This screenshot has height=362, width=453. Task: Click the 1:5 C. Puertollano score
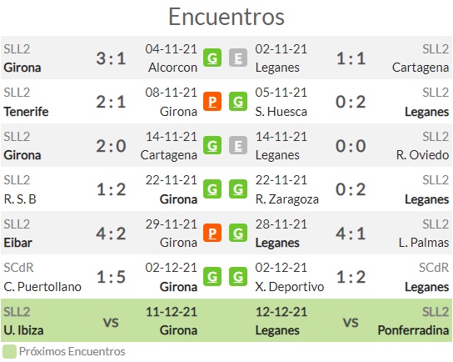(x=111, y=277)
